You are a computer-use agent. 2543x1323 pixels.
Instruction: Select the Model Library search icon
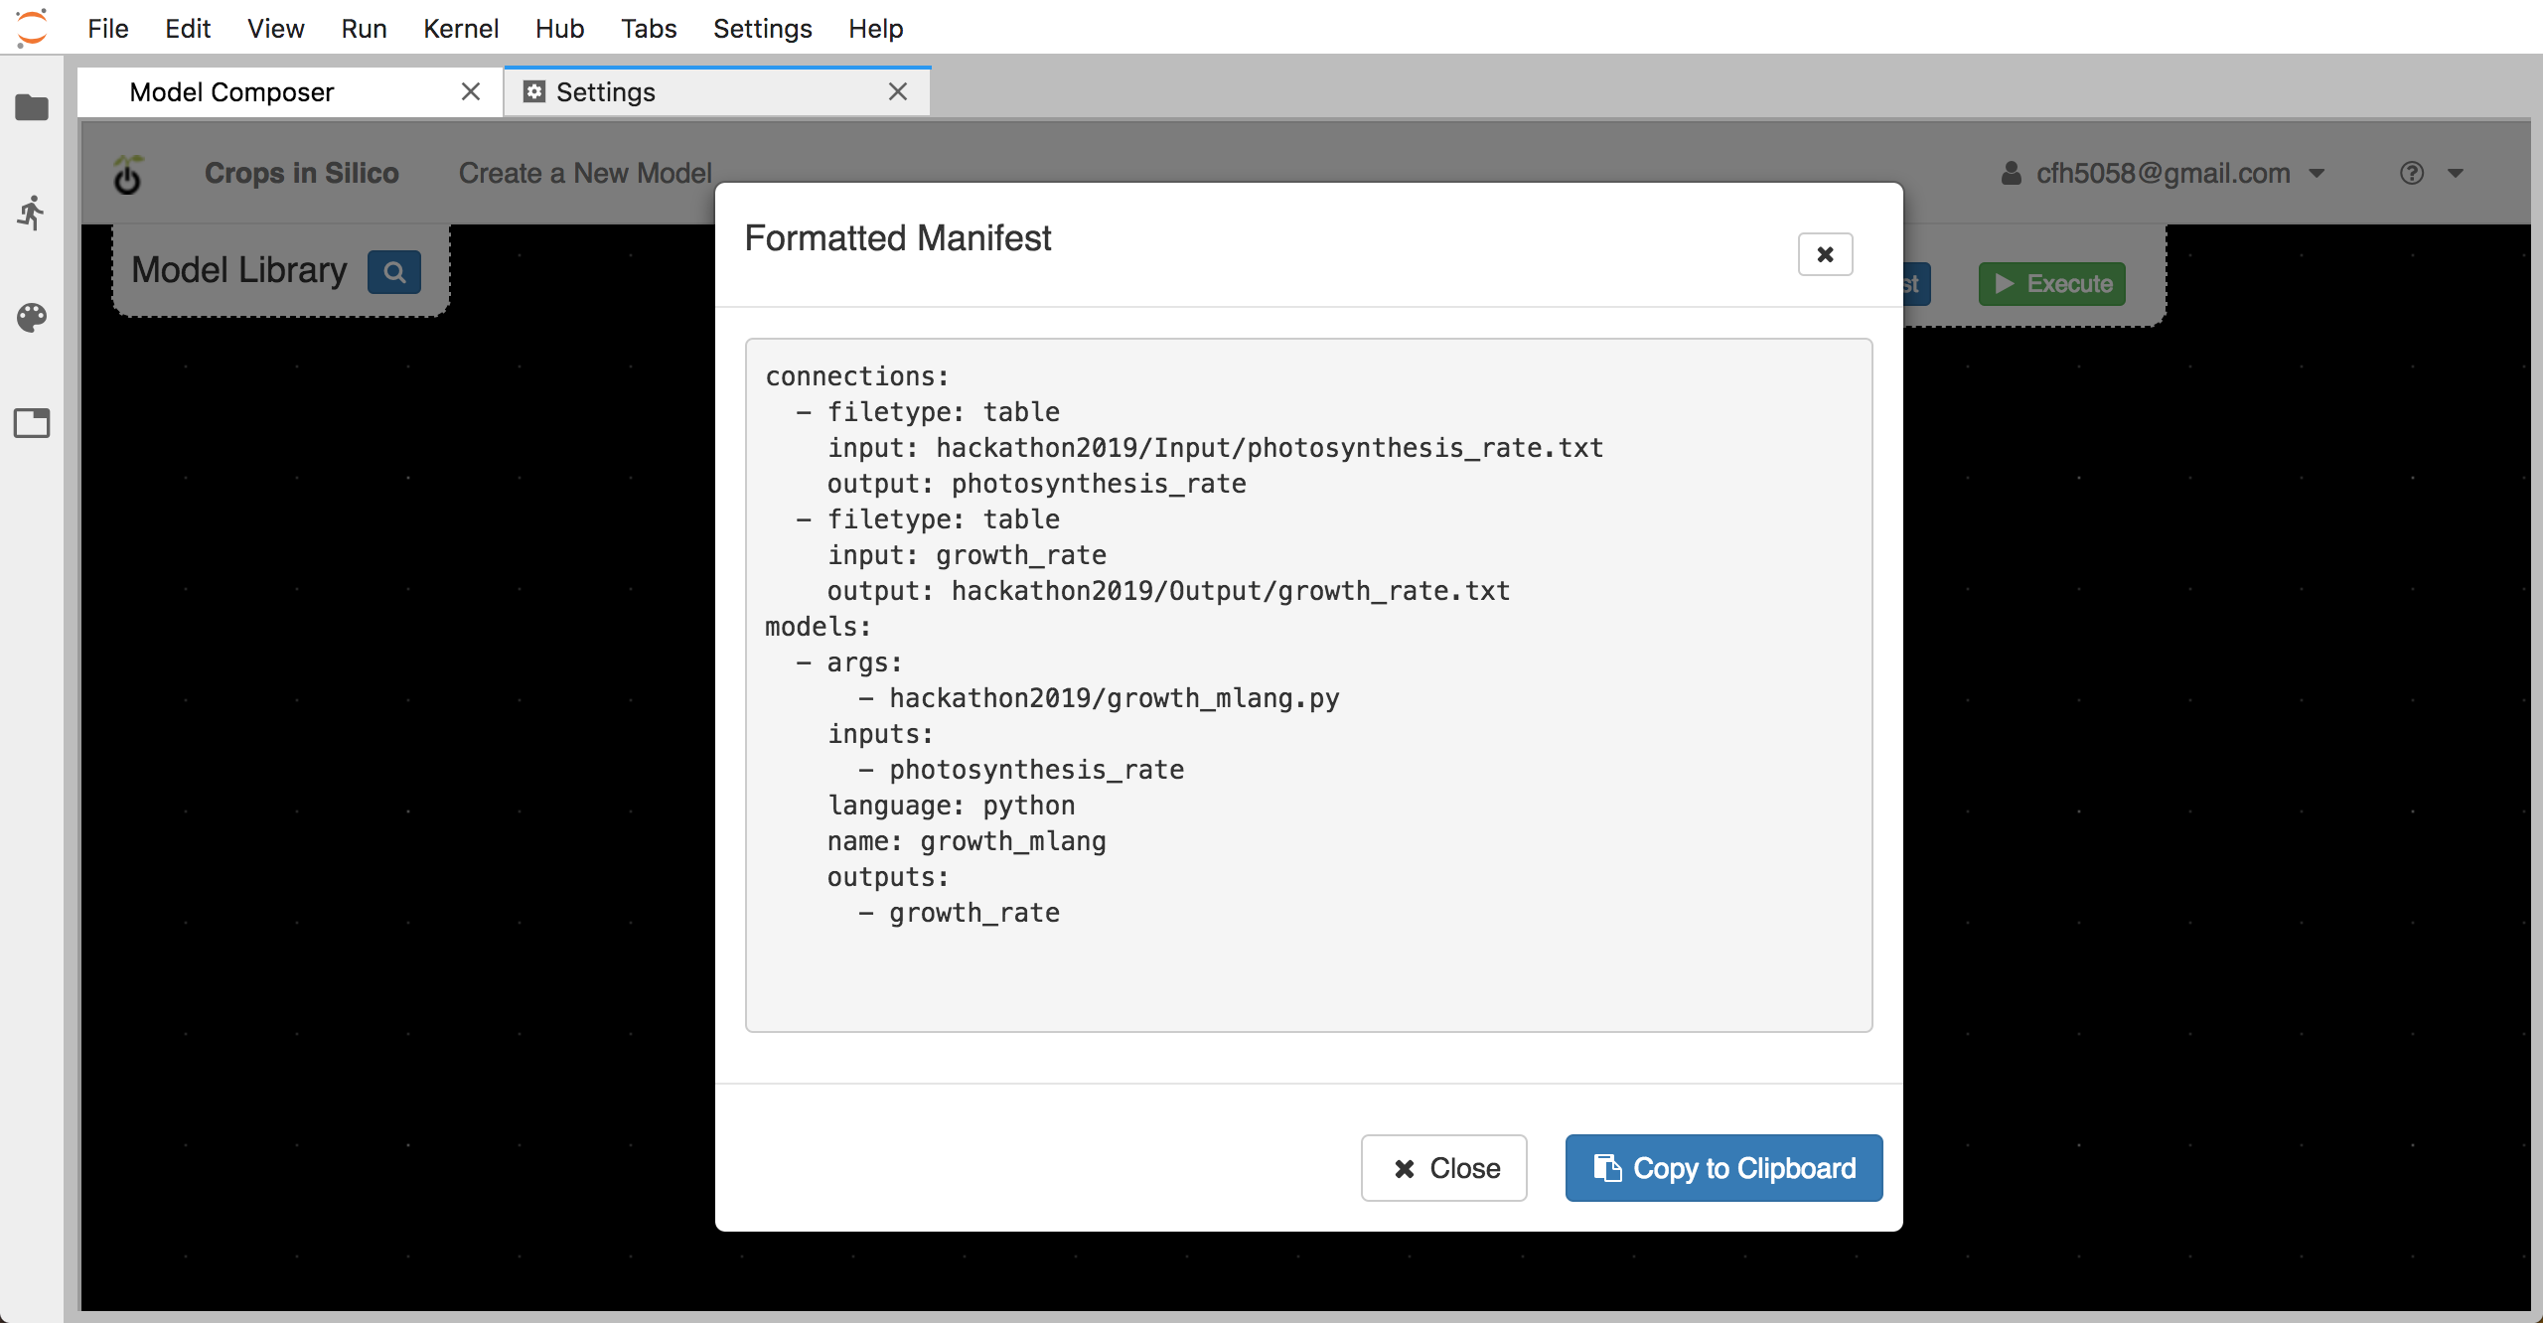[x=391, y=269]
